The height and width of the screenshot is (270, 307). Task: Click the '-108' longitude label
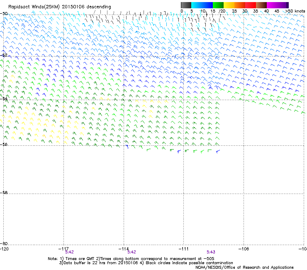pyautogui.click(x=244, y=249)
